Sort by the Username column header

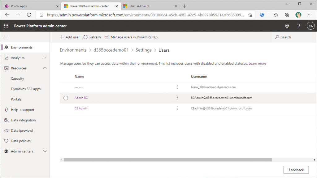(x=199, y=77)
